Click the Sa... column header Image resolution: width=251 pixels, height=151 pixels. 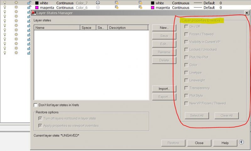[102, 28]
